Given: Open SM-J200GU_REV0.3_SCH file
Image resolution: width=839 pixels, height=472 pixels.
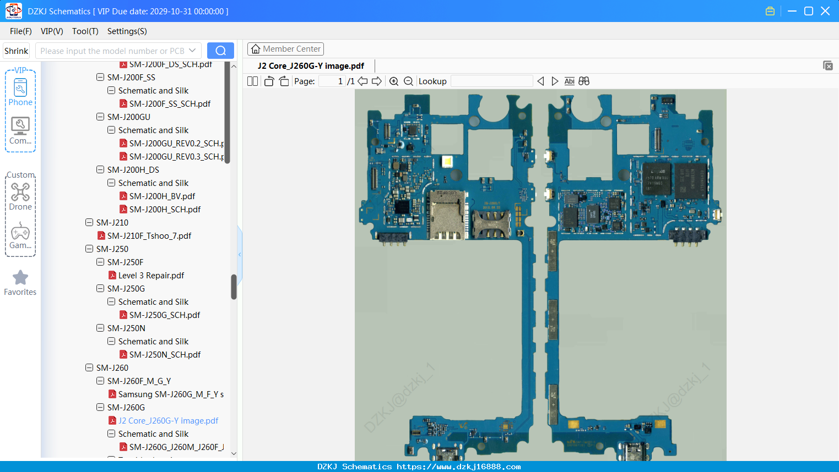Looking at the screenshot, I should tap(172, 157).
